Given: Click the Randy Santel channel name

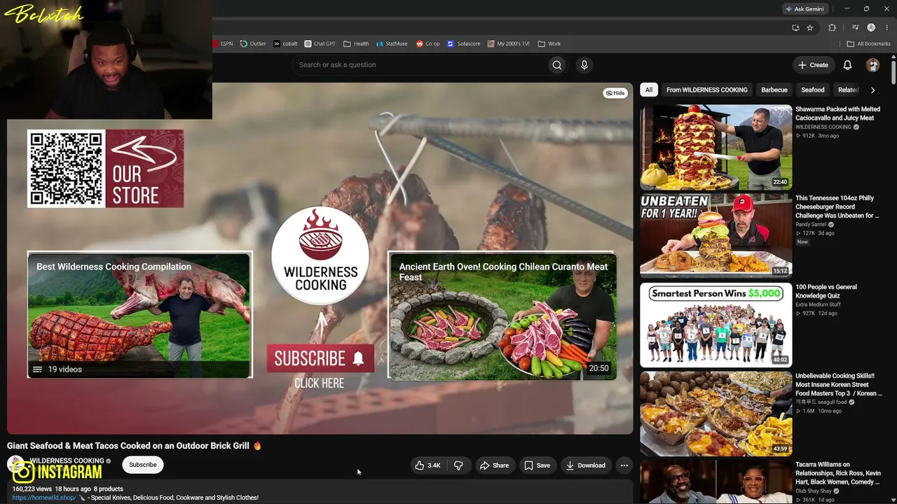Looking at the screenshot, I should (x=811, y=225).
